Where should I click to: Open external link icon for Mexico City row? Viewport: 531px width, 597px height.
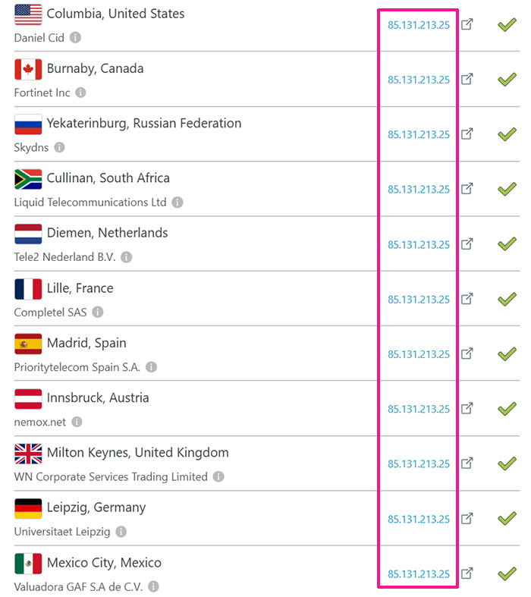coord(468,573)
